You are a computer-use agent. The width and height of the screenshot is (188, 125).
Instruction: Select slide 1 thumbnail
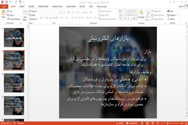click(x=14, y=38)
